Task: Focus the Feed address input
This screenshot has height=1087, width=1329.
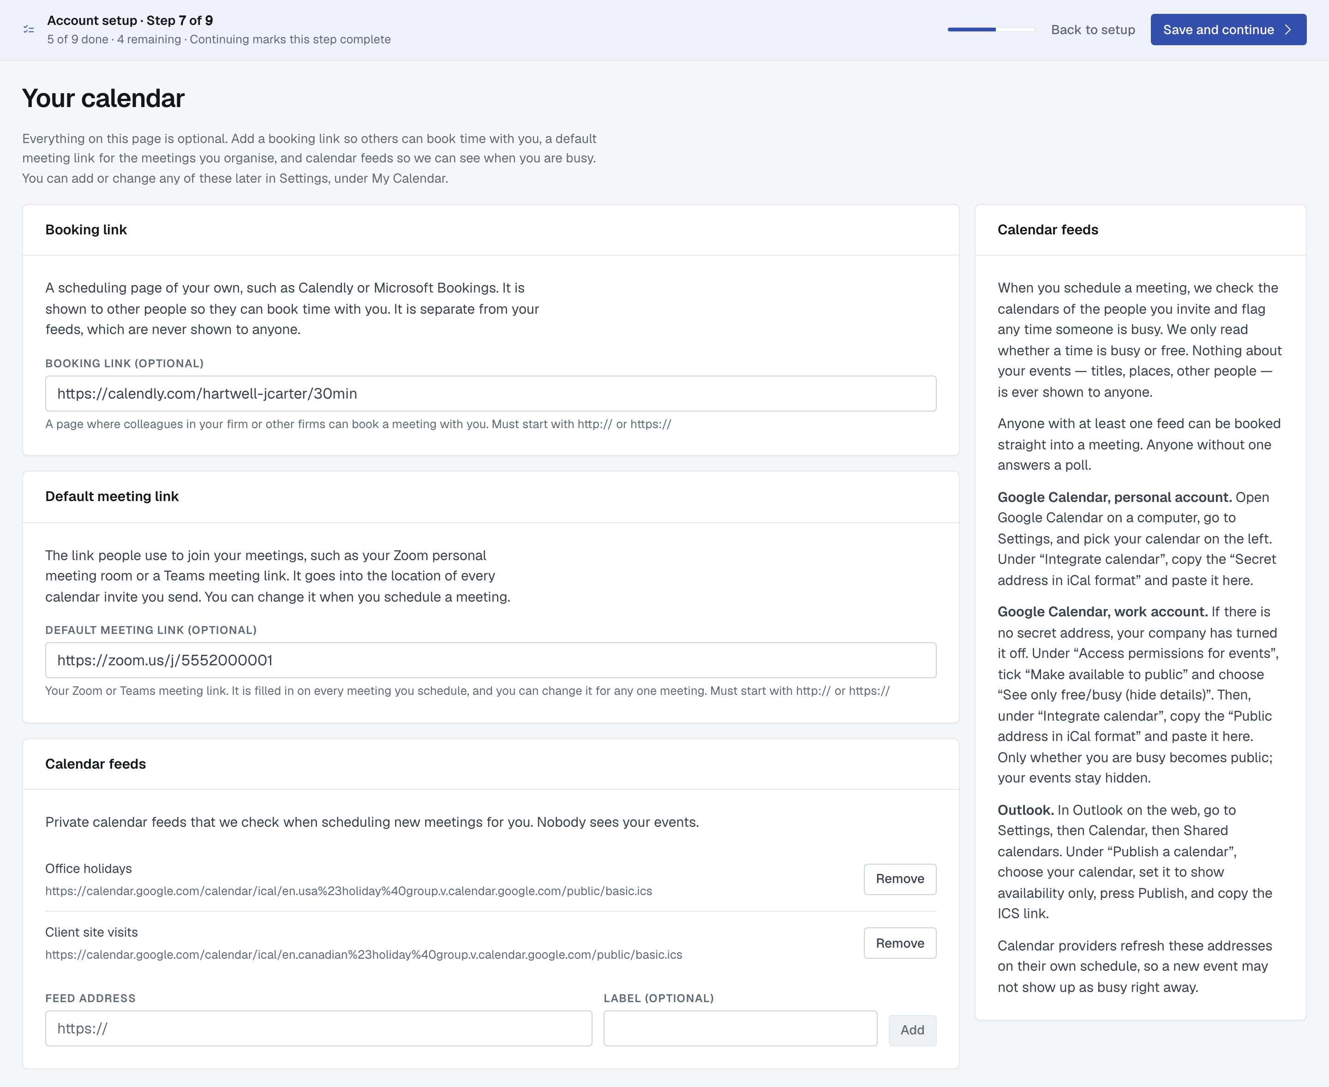Action: point(318,1028)
